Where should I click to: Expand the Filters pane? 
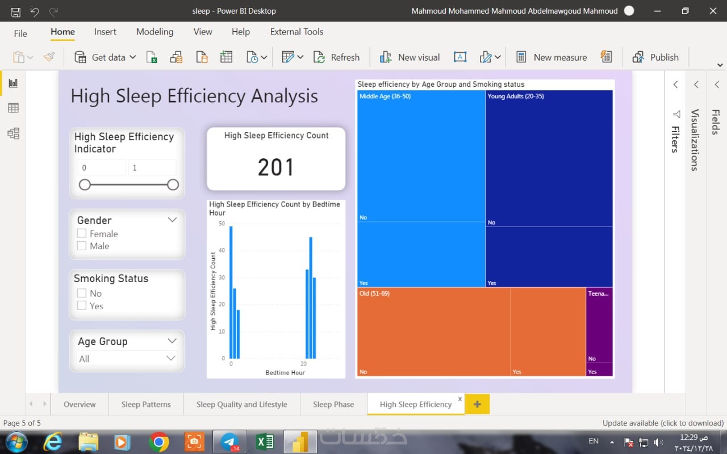(675, 85)
